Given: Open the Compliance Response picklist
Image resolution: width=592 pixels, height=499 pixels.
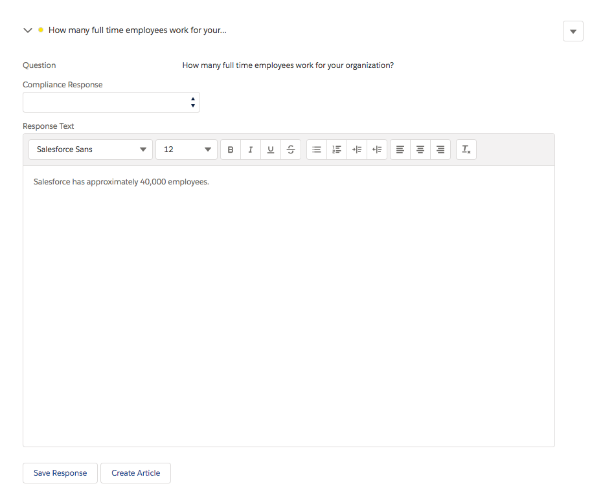Looking at the screenshot, I should [x=111, y=102].
